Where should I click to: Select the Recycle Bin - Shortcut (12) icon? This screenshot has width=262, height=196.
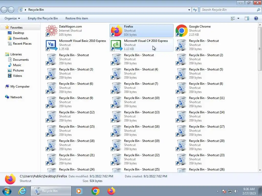[x=51, y=116]
